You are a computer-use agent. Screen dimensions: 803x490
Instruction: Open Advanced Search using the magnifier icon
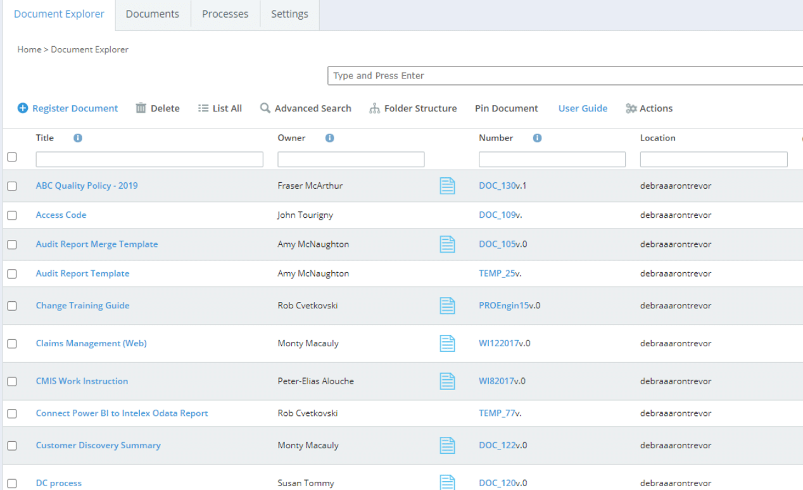click(x=265, y=108)
